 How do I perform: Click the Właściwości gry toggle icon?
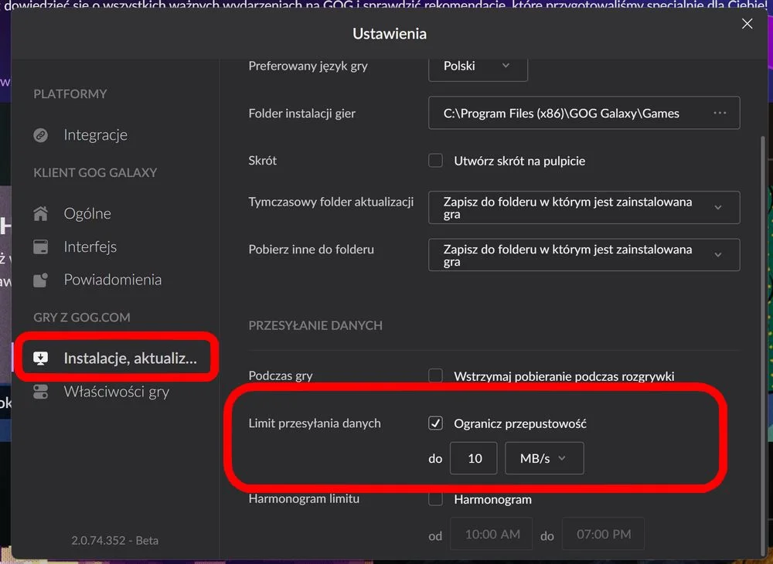pyautogui.click(x=40, y=392)
